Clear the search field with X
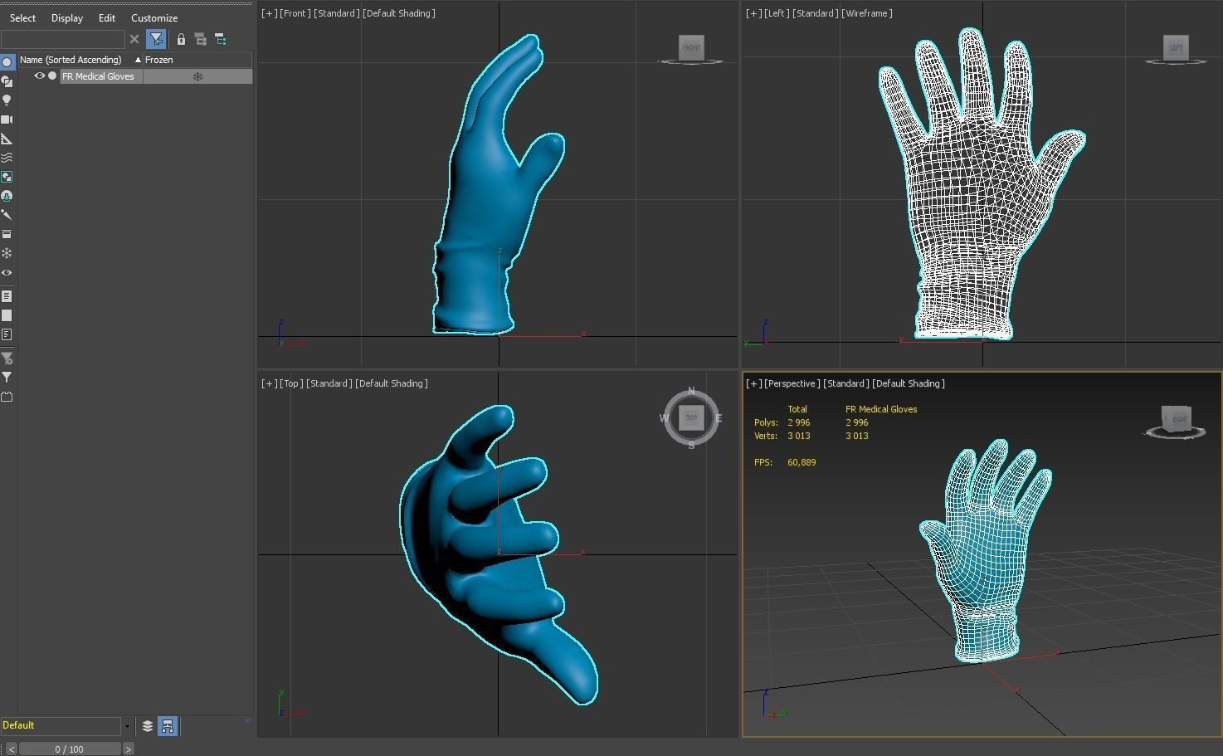This screenshot has height=756, width=1223. [x=134, y=39]
